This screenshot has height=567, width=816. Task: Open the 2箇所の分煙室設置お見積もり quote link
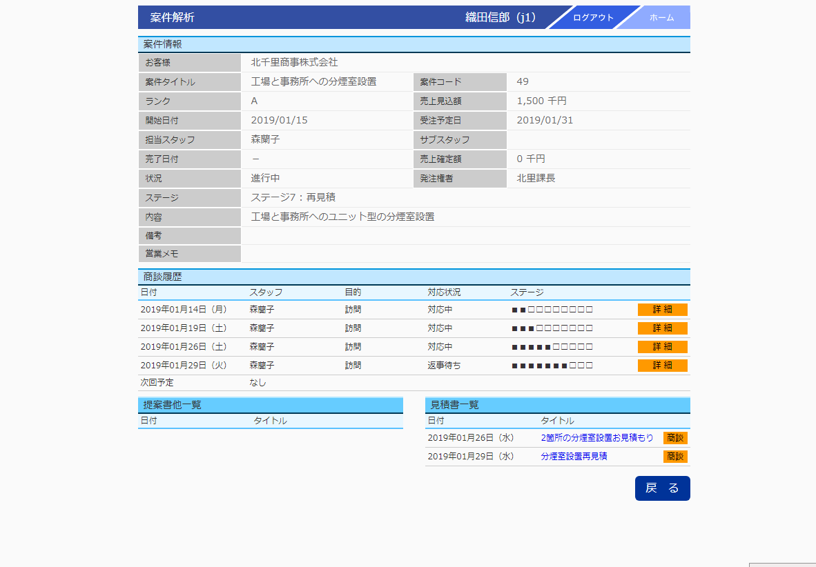click(x=596, y=438)
